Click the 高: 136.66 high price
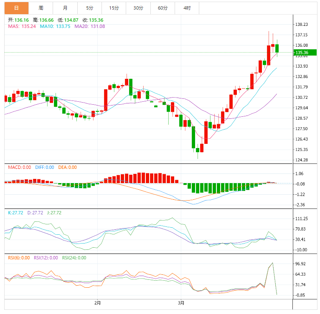 click(x=43, y=20)
